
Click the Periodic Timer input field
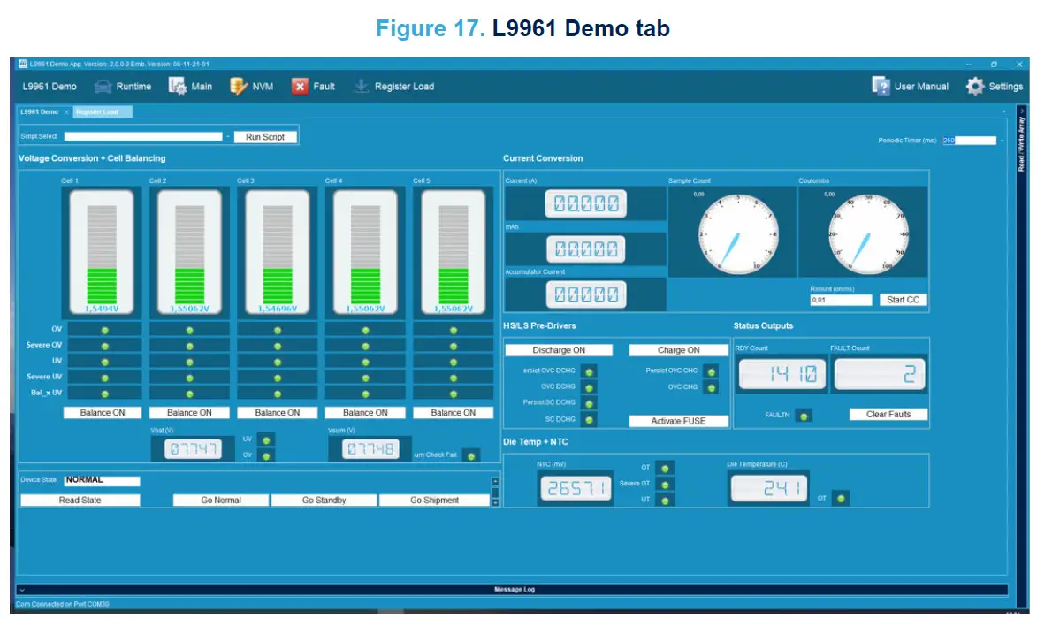click(970, 141)
